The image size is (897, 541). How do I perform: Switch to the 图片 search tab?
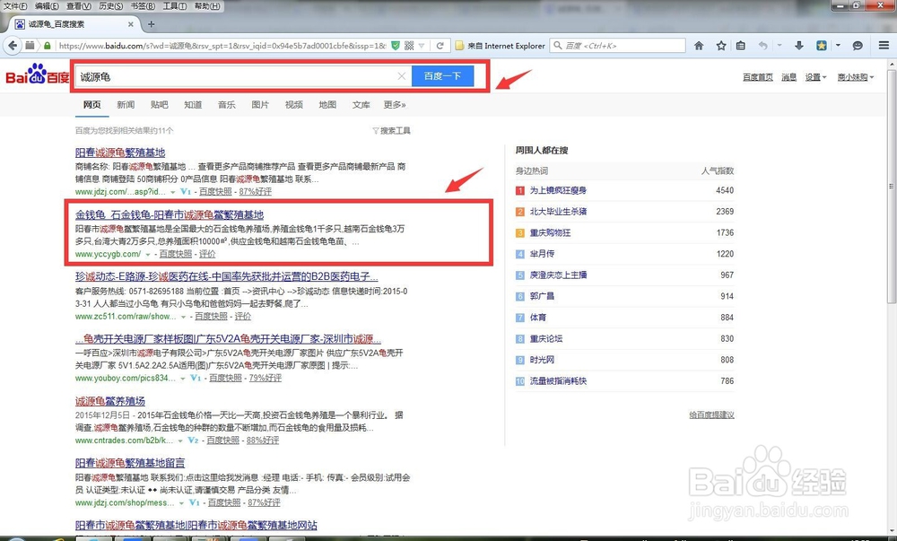coord(259,104)
